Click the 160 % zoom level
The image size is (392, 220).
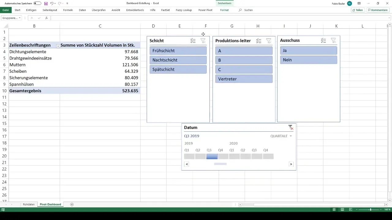click(387, 210)
